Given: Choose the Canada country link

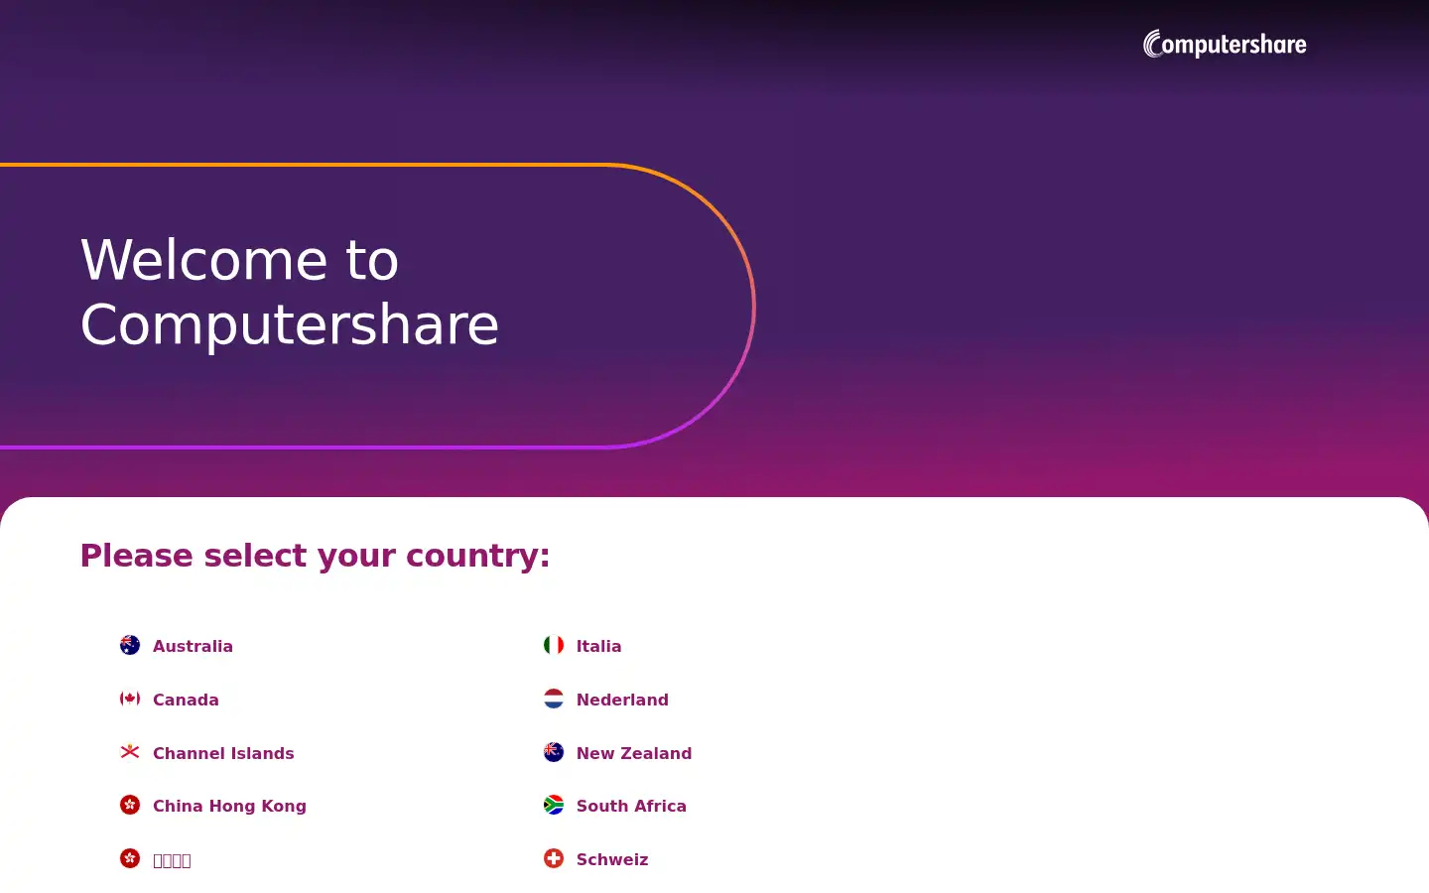Looking at the screenshot, I should click(186, 700).
